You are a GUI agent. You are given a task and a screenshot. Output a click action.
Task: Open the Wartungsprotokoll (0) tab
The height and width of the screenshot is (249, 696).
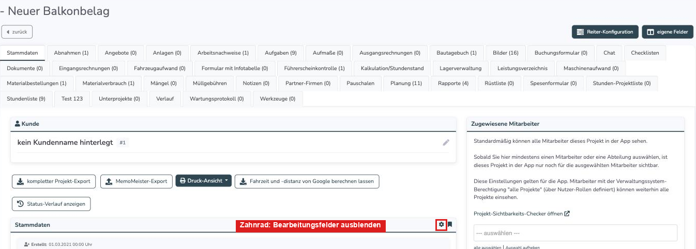tap(217, 98)
